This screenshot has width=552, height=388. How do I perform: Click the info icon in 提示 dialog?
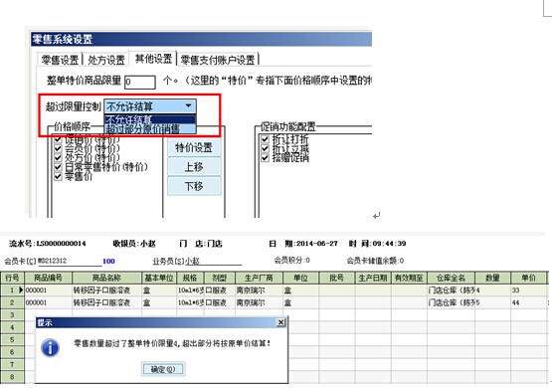pyautogui.click(x=50, y=348)
